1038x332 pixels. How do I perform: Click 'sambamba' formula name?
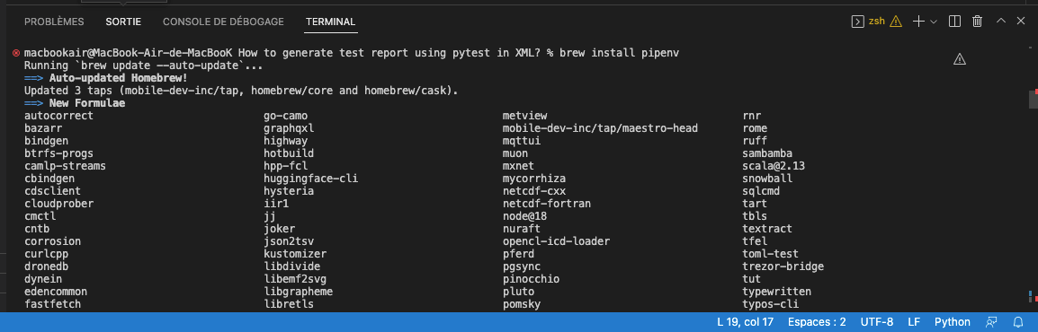coord(767,153)
